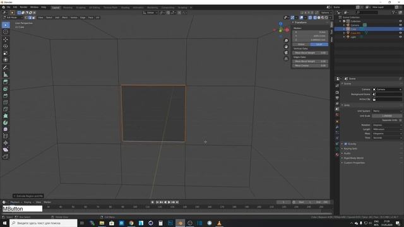Open the Face menu in viewport header

90,18
